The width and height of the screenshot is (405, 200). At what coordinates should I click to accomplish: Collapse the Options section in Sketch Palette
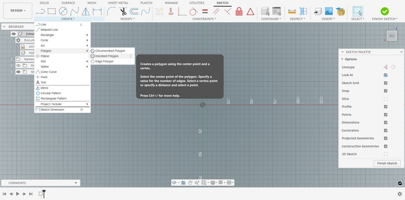342,59
